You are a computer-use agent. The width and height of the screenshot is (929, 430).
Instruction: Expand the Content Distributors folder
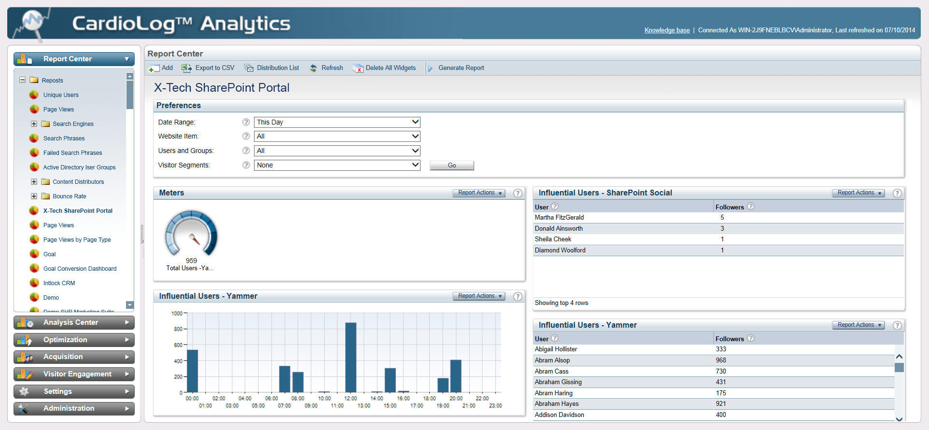pyautogui.click(x=34, y=181)
